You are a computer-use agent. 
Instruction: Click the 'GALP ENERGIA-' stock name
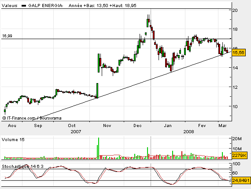click(46, 6)
